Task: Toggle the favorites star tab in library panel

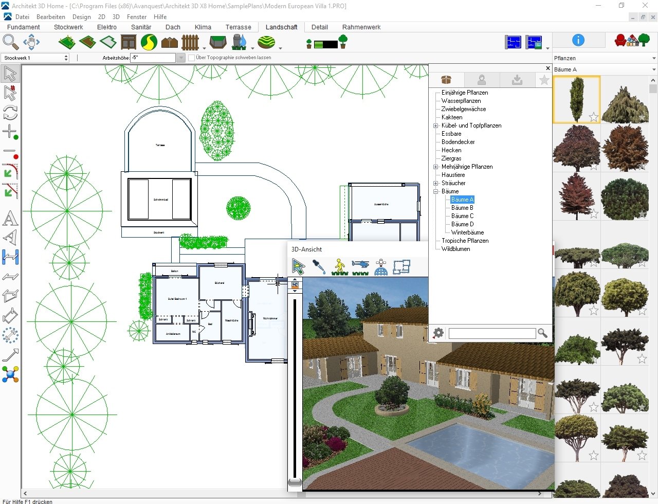Action: pyautogui.click(x=544, y=80)
